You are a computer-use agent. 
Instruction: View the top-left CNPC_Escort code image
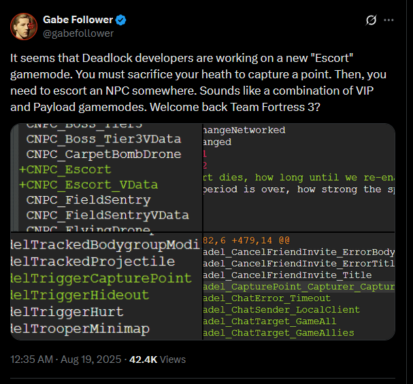[x=106, y=178]
